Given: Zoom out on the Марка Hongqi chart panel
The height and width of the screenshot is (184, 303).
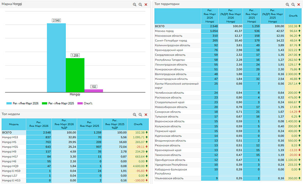Looking at the screenshot, I should pos(140,4).
